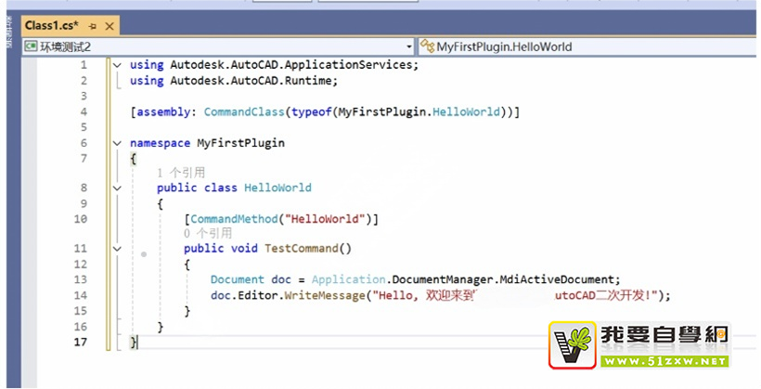
Task: Open the "0 个引用" references link
Action: (208, 234)
